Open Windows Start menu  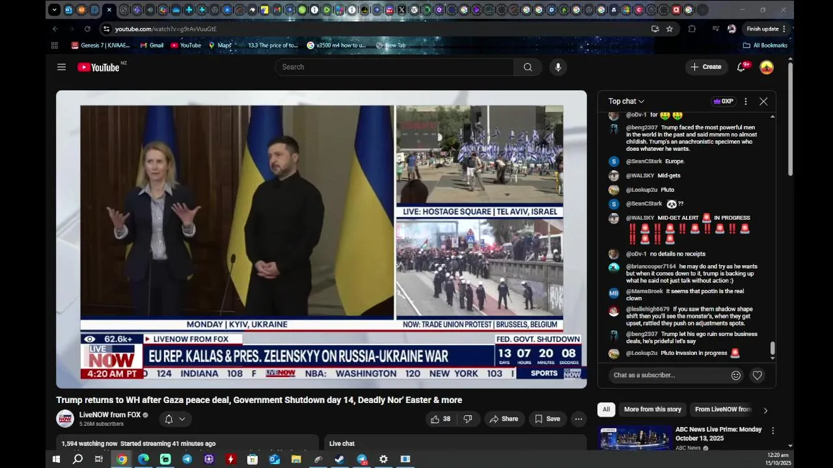[56, 459]
